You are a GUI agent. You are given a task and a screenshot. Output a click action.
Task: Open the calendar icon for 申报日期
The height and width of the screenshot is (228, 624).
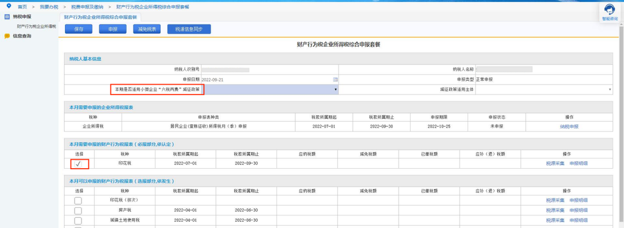coord(335,79)
